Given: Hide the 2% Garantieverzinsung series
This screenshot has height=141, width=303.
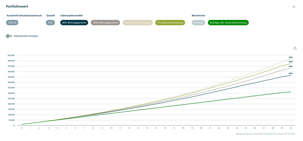Looking at the screenshot, I should [138, 23].
